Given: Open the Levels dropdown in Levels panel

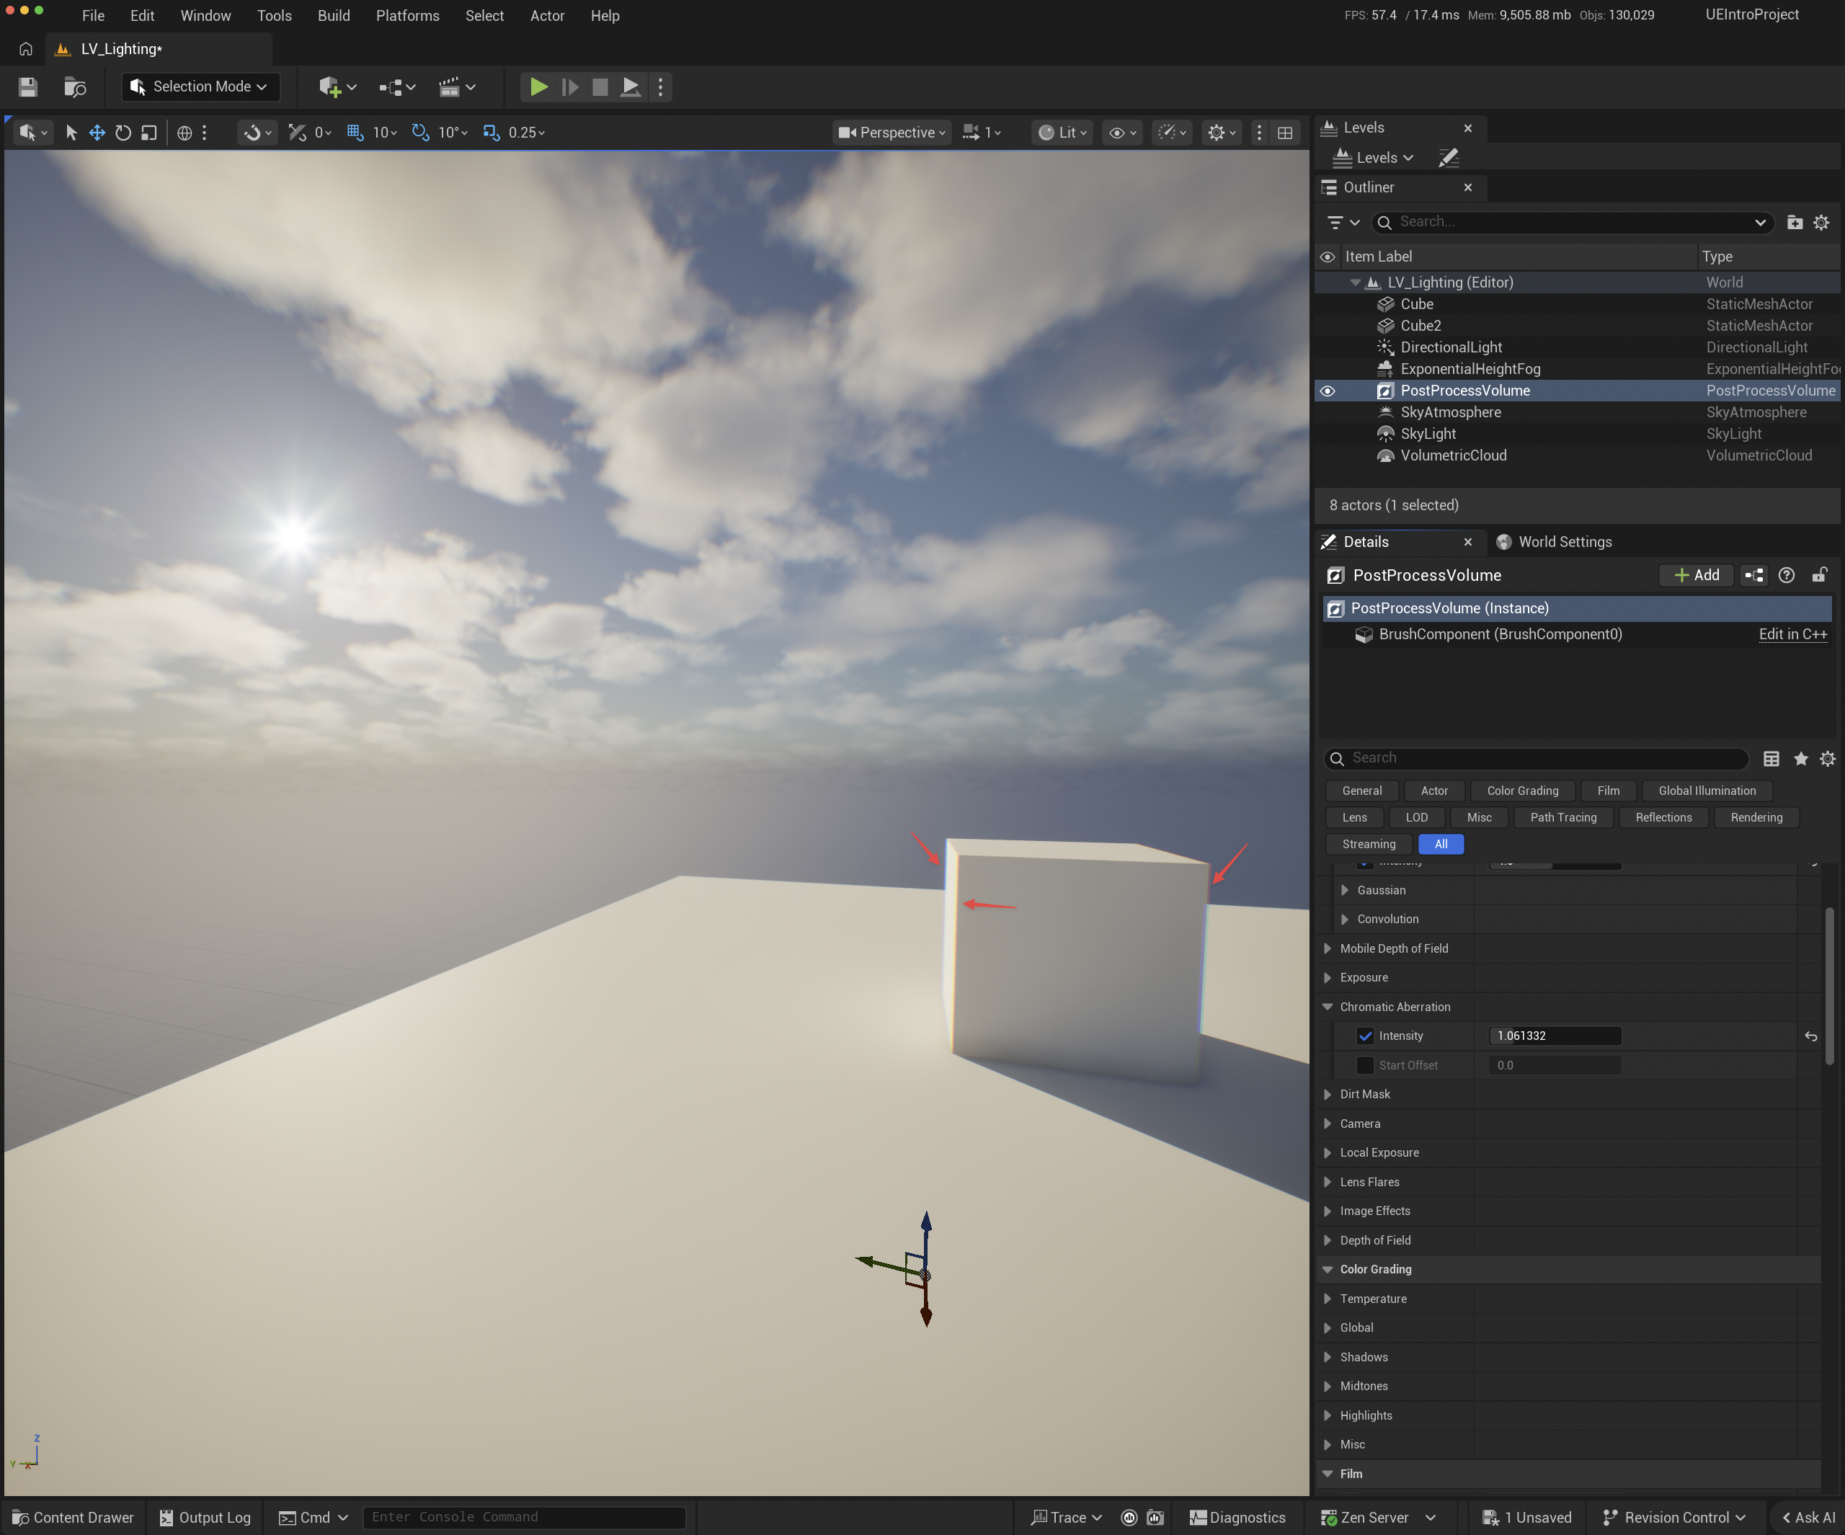Looking at the screenshot, I should point(1374,158).
